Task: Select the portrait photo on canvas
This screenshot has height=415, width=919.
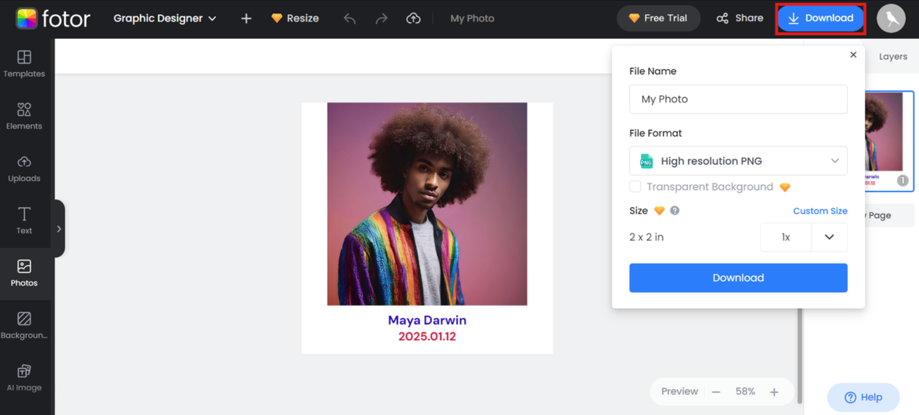Action: click(427, 204)
